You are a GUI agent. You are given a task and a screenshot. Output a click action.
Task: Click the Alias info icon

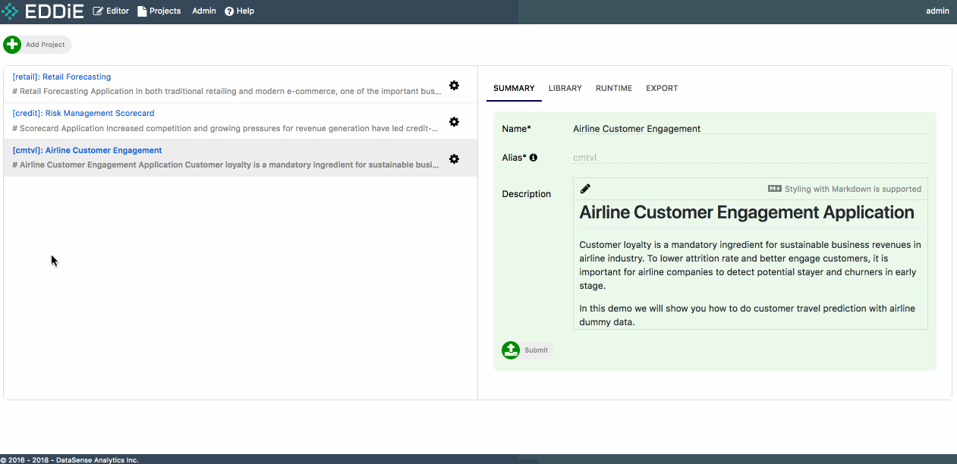[x=533, y=158]
